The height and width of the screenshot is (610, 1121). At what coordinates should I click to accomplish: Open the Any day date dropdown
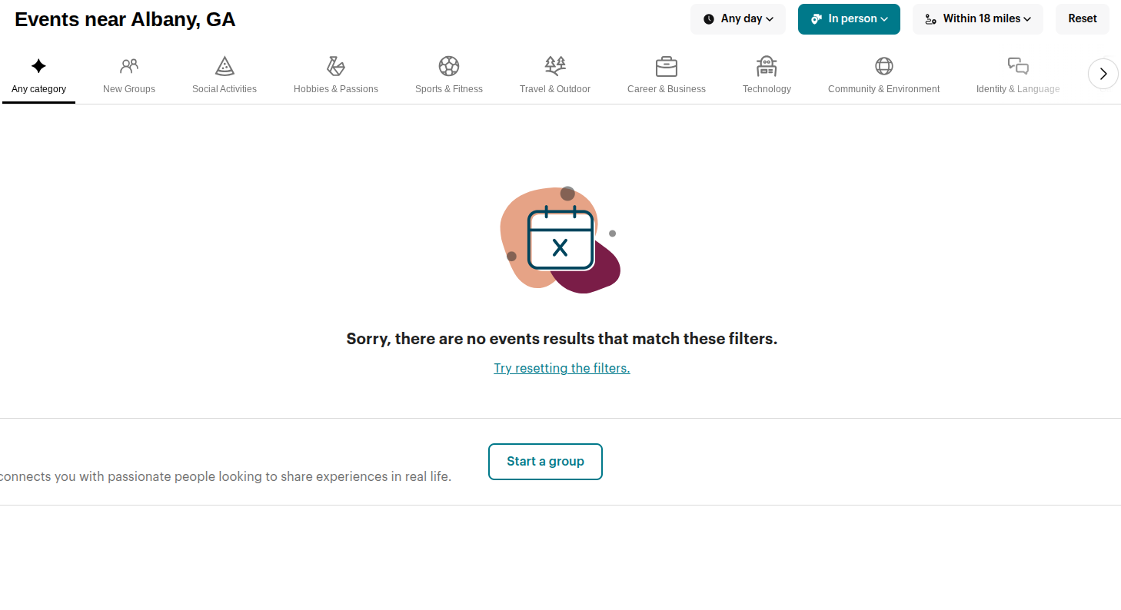(x=738, y=19)
